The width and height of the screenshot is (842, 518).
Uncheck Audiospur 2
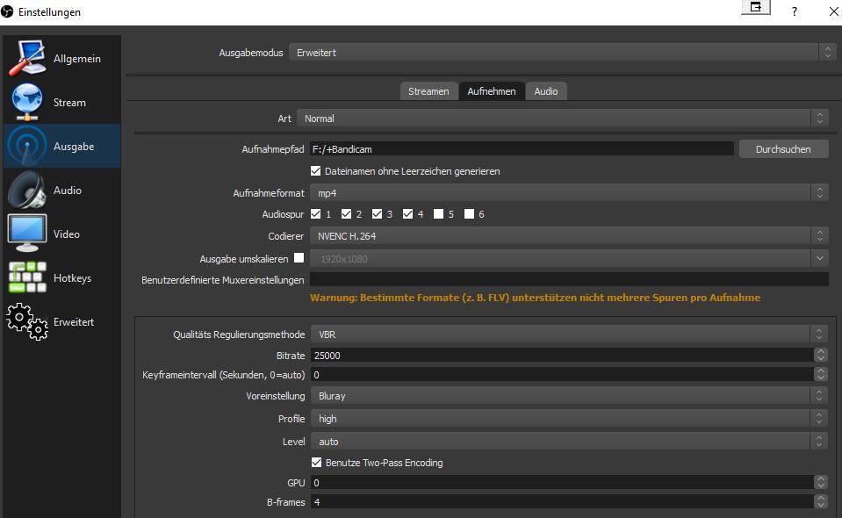click(x=346, y=214)
